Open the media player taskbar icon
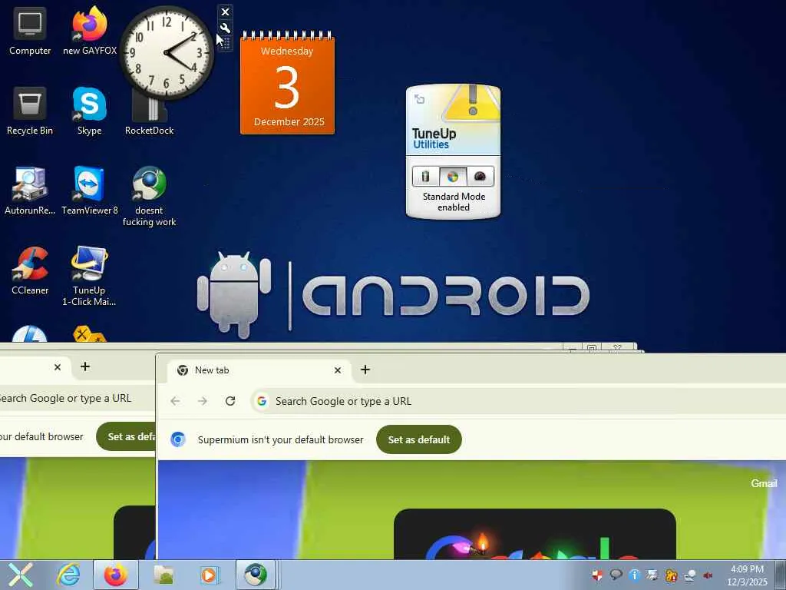The width and height of the screenshot is (786, 590). click(x=209, y=575)
